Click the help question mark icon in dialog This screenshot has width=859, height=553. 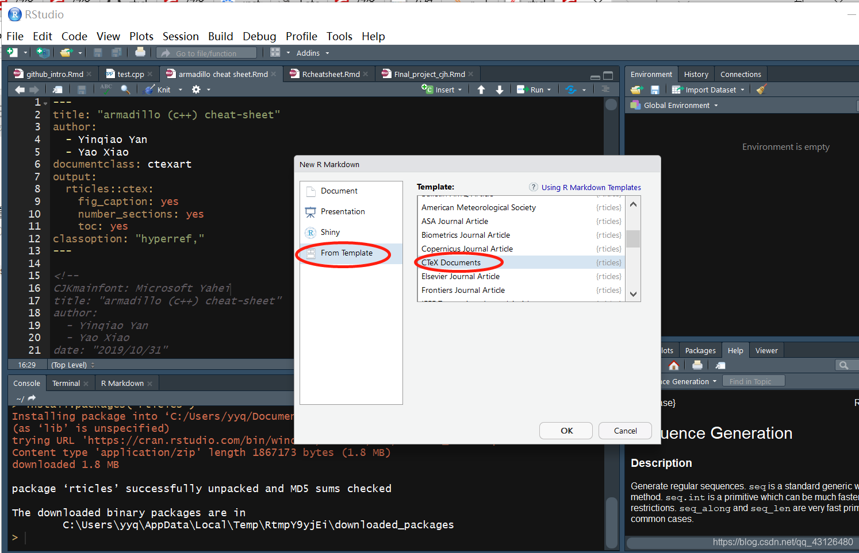(x=534, y=187)
